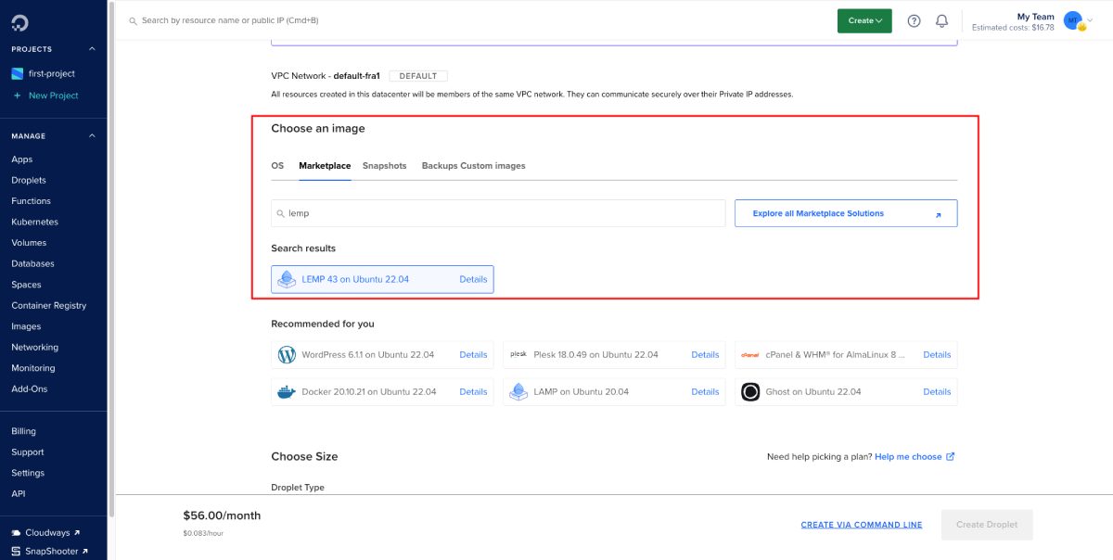The height and width of the screenshot is (560, 1113).
Task: Click the WordPress 6.1.1 image icon
Action: click(x=286, y=354)
